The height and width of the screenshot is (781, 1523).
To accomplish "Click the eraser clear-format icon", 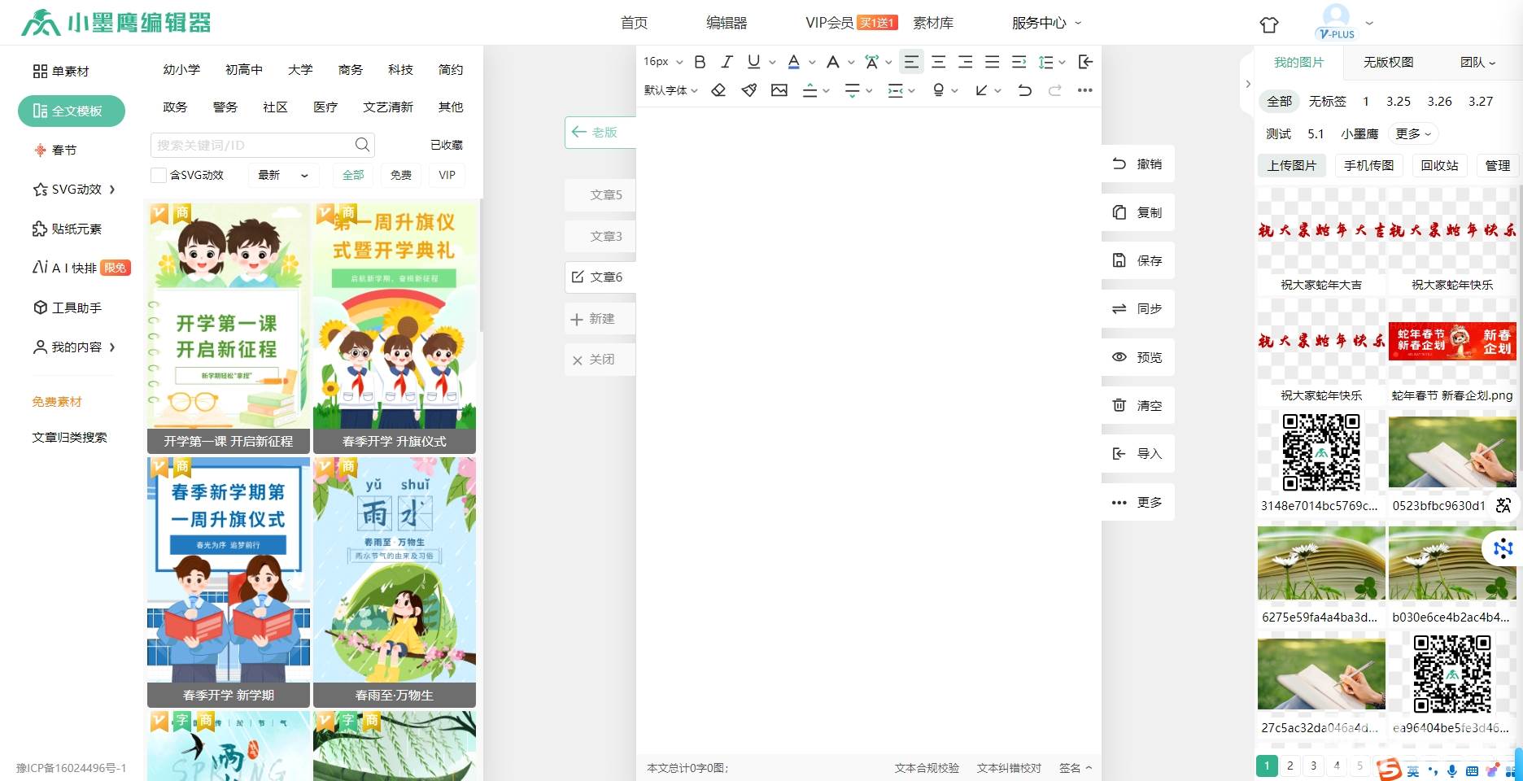I will point(718,90).
